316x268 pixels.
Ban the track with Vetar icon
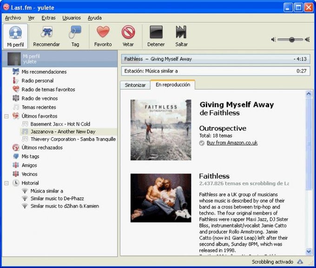128,36
